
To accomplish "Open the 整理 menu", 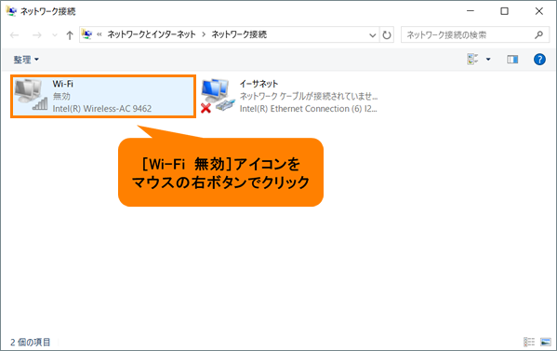I will 26,60.
